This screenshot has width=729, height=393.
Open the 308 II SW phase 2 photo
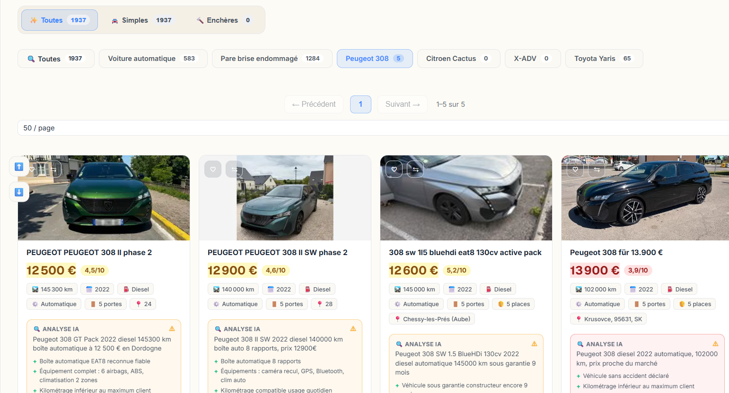pos(285,198)
